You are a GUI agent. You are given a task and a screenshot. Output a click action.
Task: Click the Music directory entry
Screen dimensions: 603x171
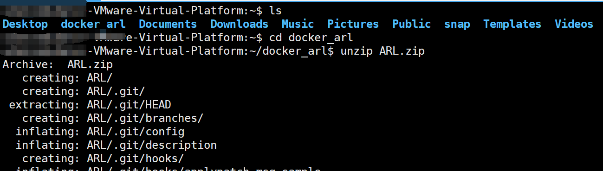pos(298,24)
